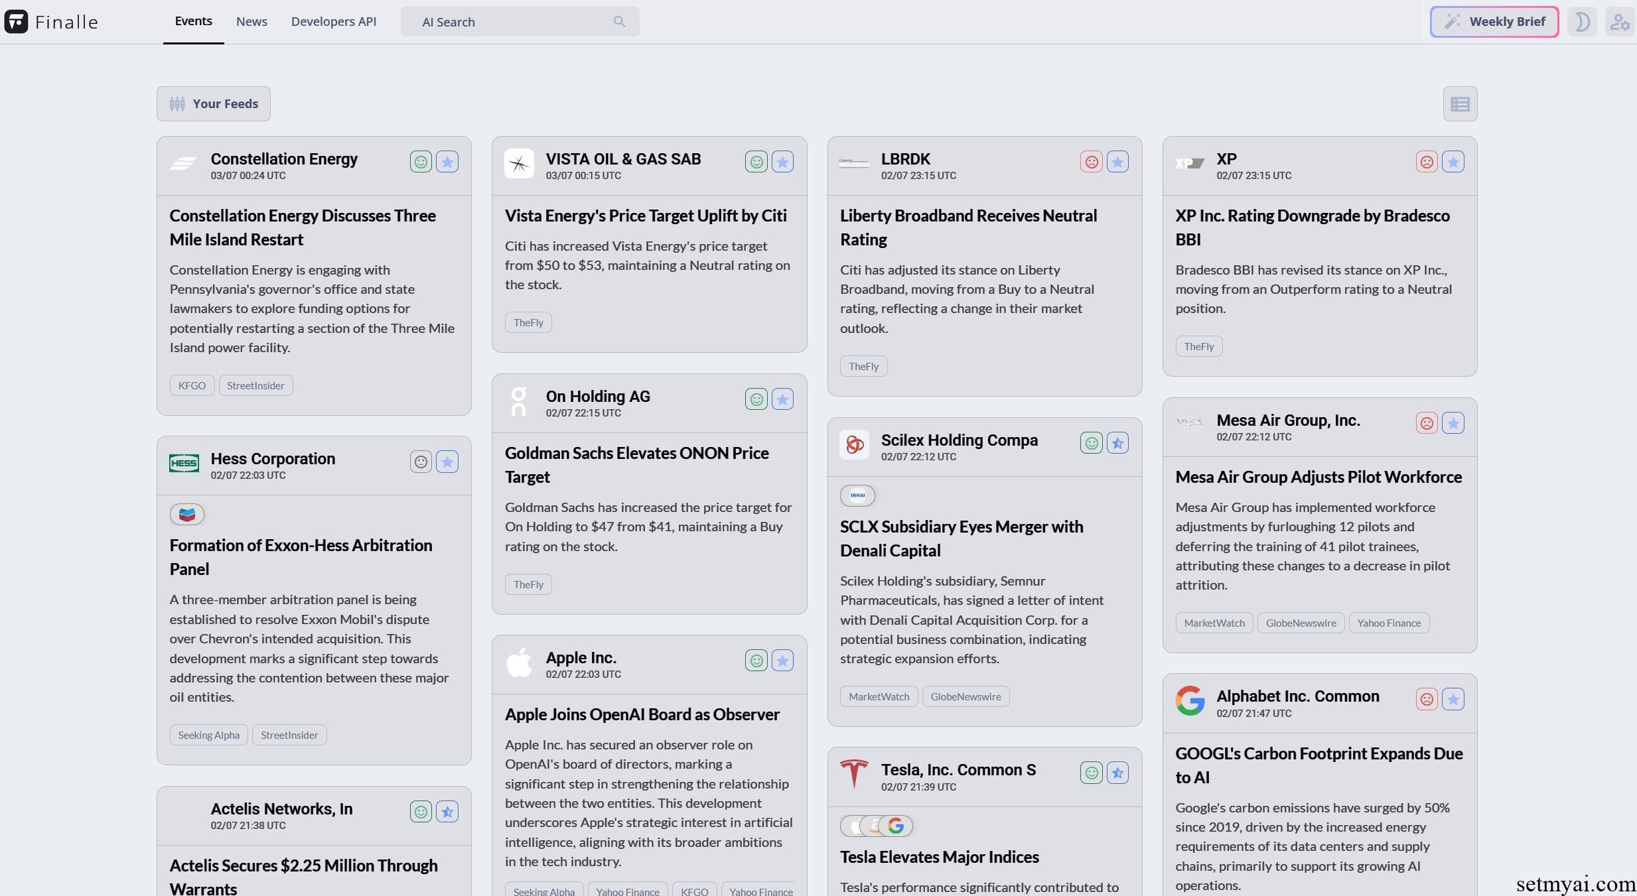Open the Developers API tab

click(334, 21)
